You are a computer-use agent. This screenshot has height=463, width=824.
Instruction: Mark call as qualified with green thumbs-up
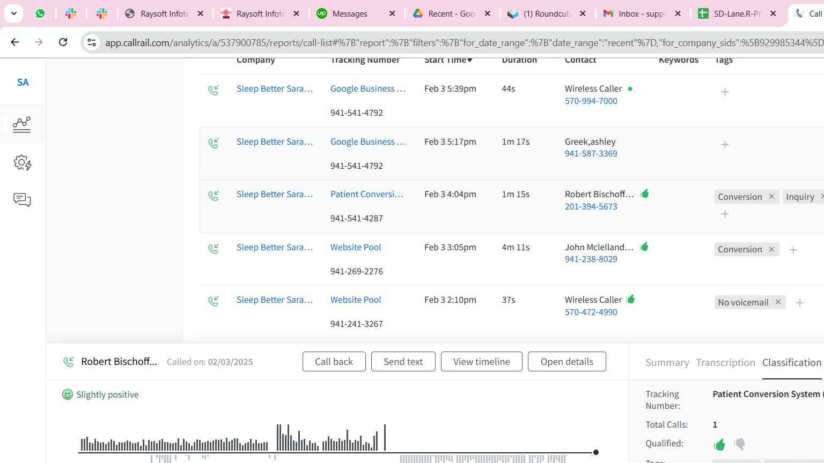pos(719,444)
